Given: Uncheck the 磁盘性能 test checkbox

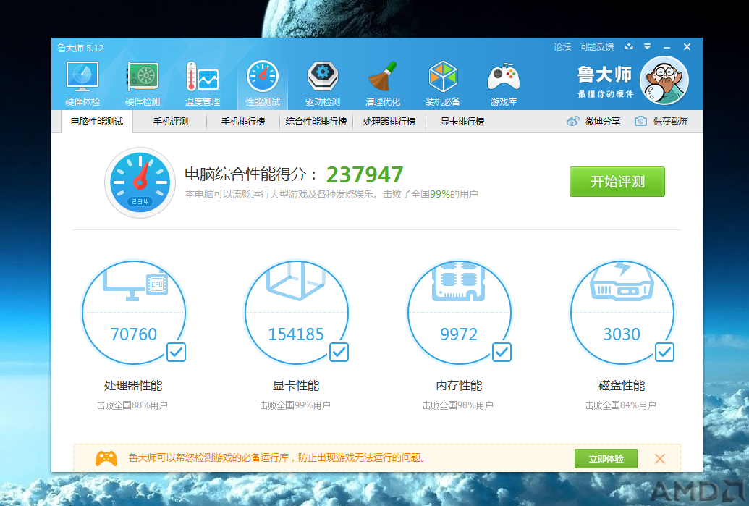Looking at the screenshot, I should tap(665, 353).
